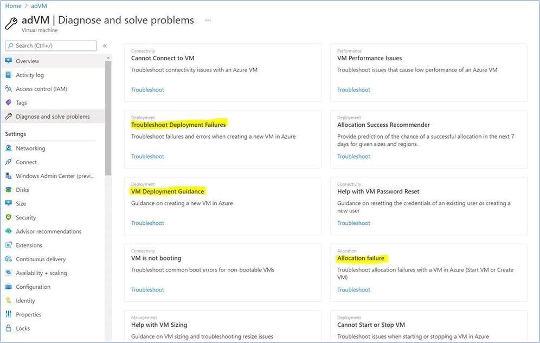Click the Configuration icon
Viewport: 540px width, 343px height.
tap(9, 287)
